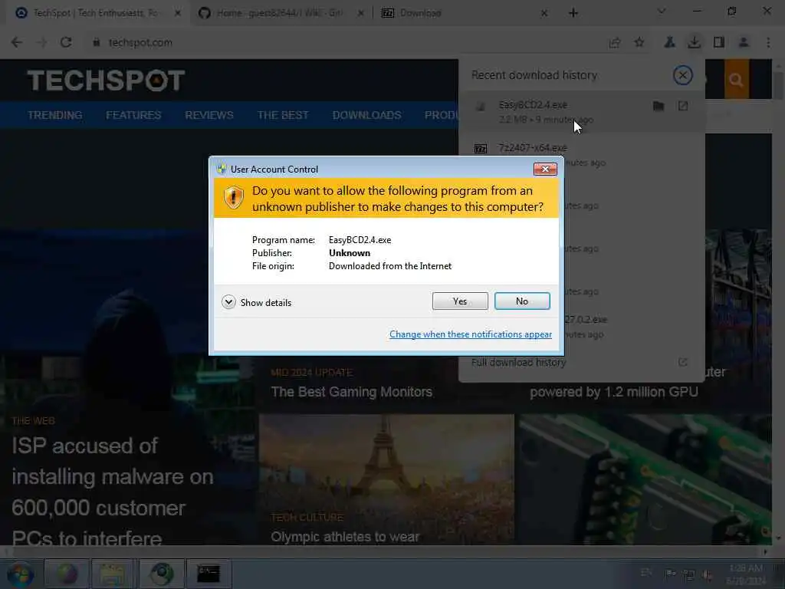Close the User Account Control dialog

pyautogui.click(x=545, y=169)
